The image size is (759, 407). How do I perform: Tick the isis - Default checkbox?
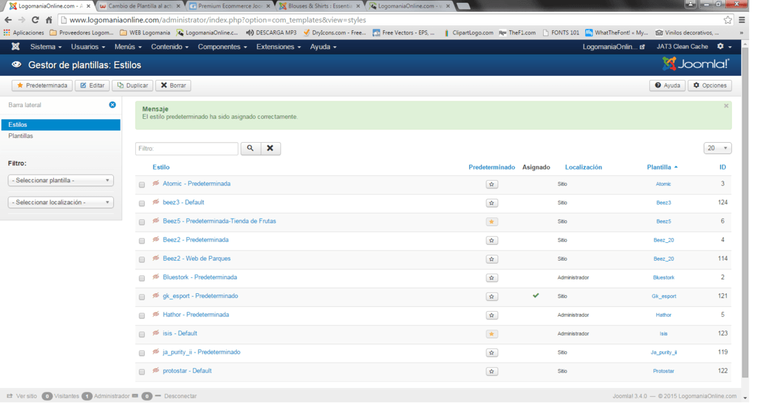tap(142, 335)
